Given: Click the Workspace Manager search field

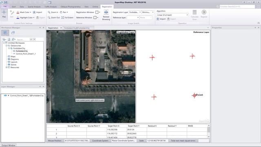Looking at the screenshot, I should point(23,40).
